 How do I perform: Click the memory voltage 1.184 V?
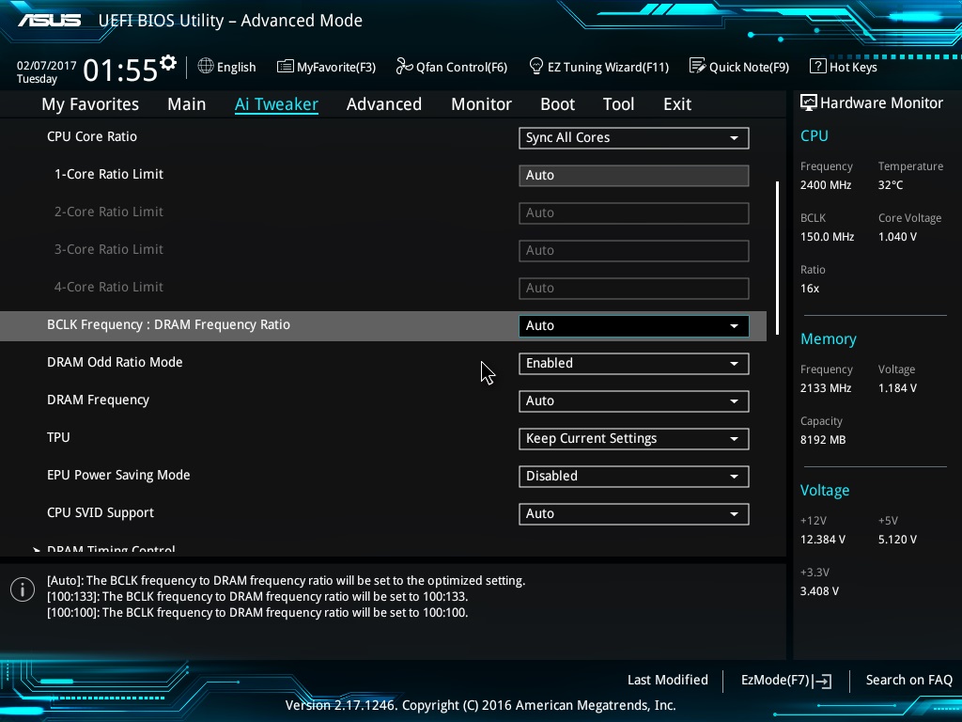897,388
